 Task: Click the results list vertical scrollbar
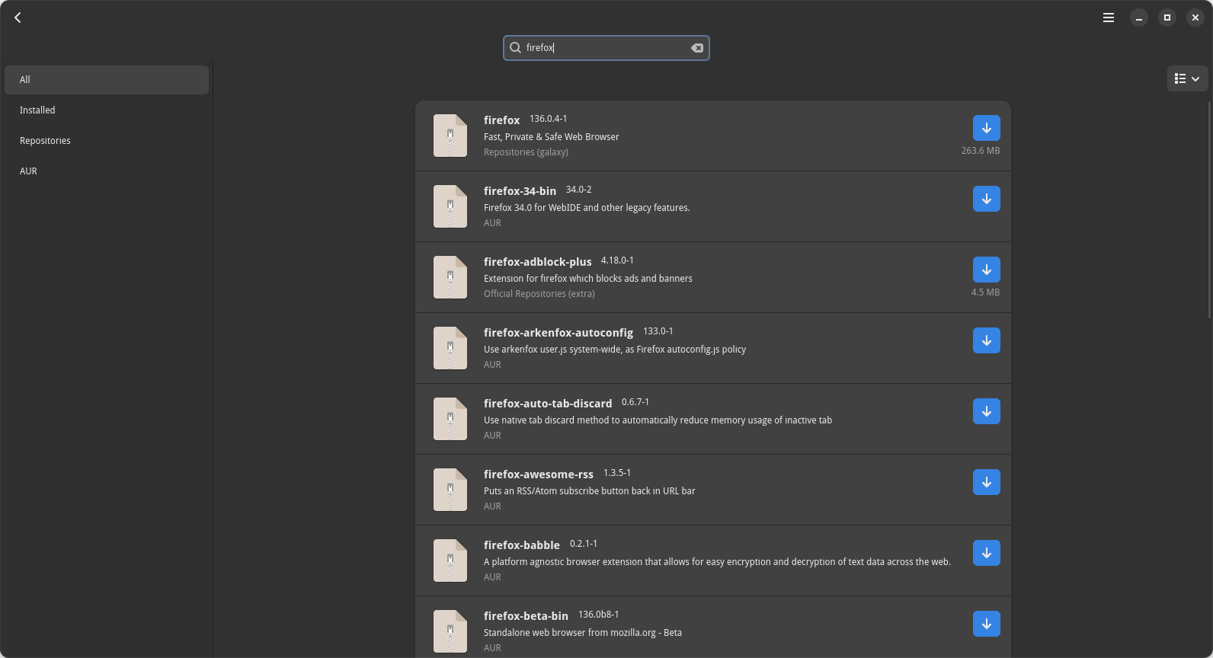(x=1210, y=209)
